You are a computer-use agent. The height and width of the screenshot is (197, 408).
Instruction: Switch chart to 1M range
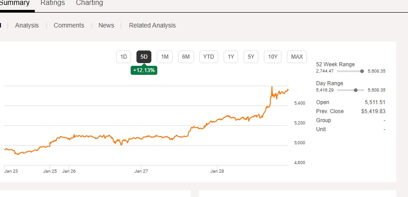[165, 57]
